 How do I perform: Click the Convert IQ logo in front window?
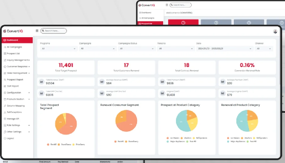13,31
